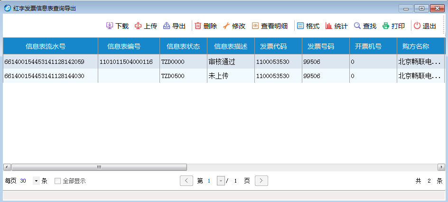This screenshot has width=448, height=202.
Task: Click the TZD0500 status cell
Action: coord(184,76)
